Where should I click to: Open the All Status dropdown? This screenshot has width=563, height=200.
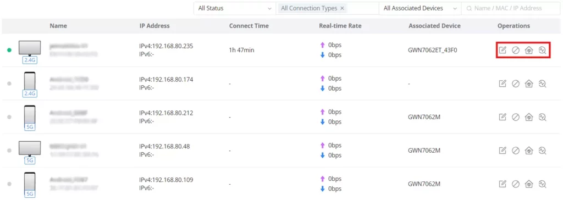[x=235, y=8]
